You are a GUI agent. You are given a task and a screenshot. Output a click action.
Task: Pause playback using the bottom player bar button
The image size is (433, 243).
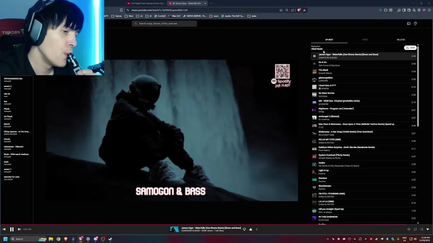click(12, 229)
